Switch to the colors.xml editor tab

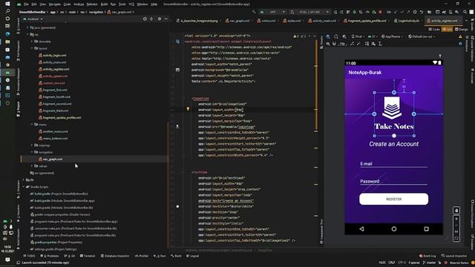coord(266,21)
